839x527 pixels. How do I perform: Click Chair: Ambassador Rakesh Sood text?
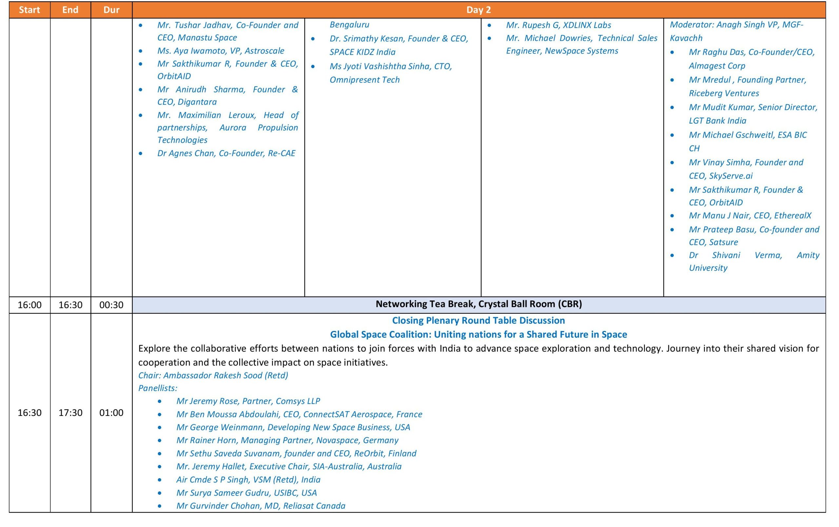(x=213, y=376)
